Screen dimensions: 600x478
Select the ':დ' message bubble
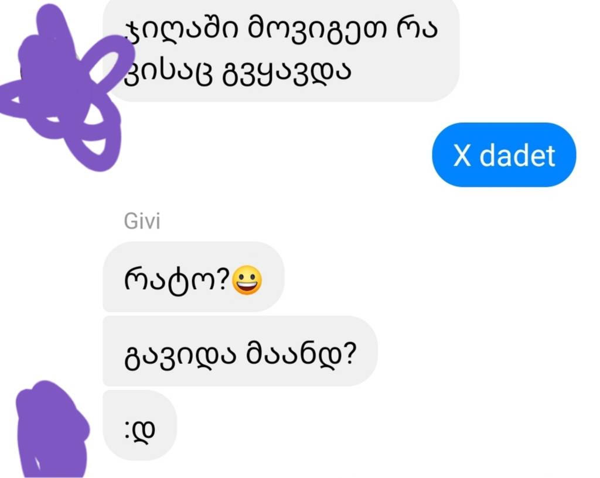coord(139,425)
